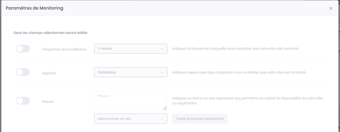The height and width of the screenshot is (132, 340).
Task: Toggle the Appareil switch on
Action: coord(23,72)
